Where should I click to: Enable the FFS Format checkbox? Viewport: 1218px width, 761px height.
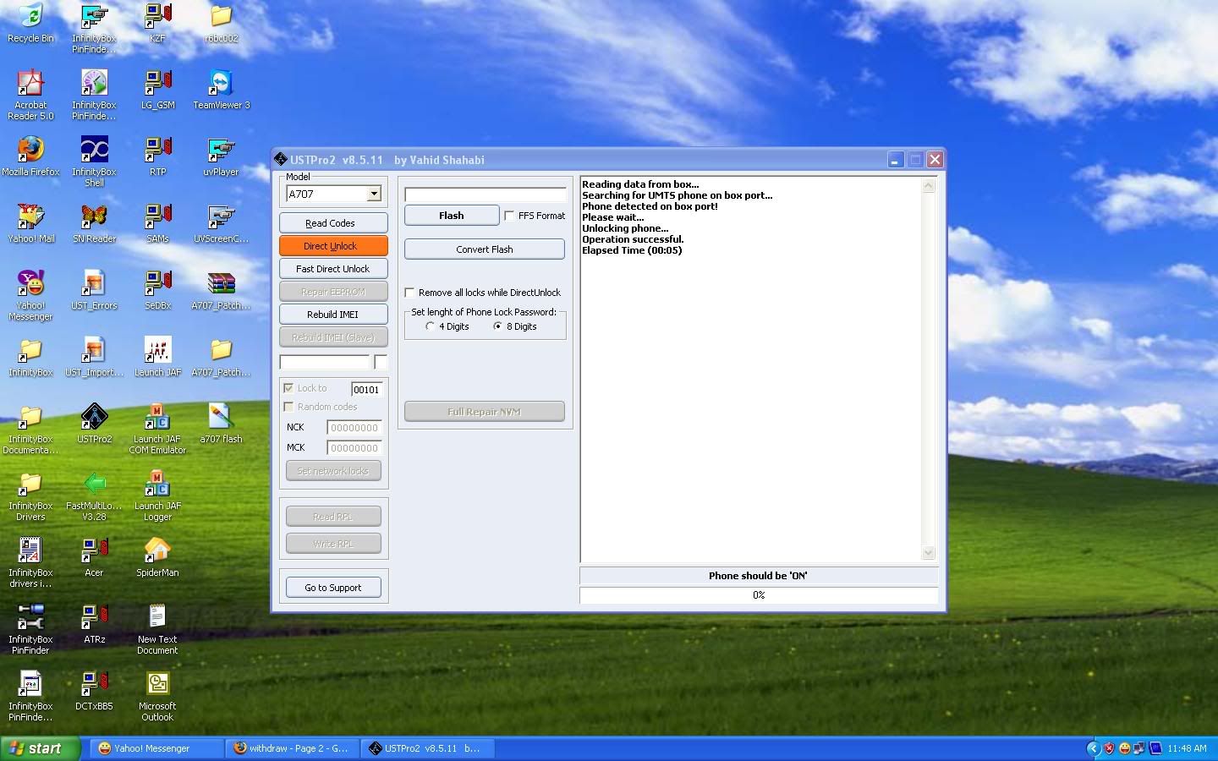509,216
